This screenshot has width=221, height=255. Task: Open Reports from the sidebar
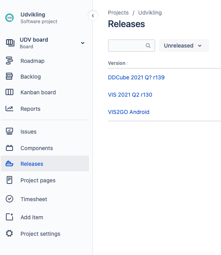coord(45,109)
